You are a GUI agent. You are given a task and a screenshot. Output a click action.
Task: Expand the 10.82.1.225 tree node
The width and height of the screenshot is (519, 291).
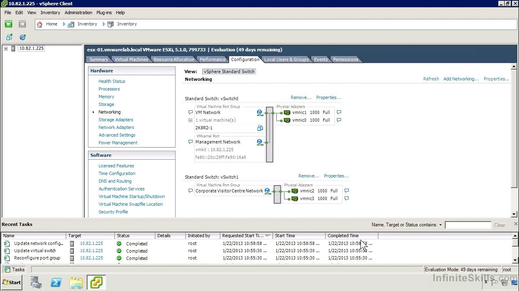tap(6, 48)
